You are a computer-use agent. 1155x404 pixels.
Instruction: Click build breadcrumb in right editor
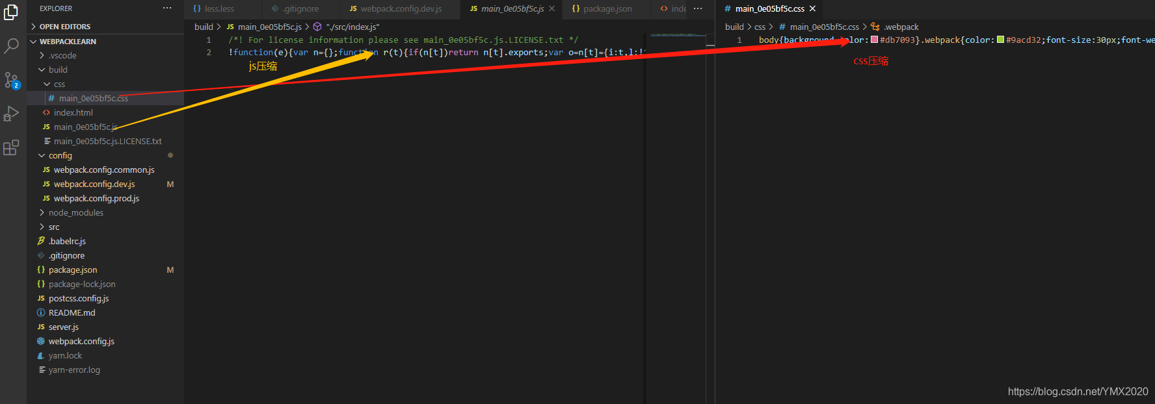pyautogui.click(x=734, y=27)
